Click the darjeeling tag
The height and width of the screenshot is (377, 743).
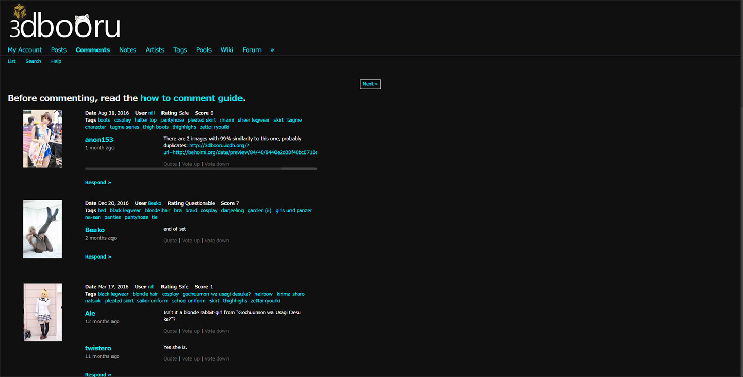[232, 211]
